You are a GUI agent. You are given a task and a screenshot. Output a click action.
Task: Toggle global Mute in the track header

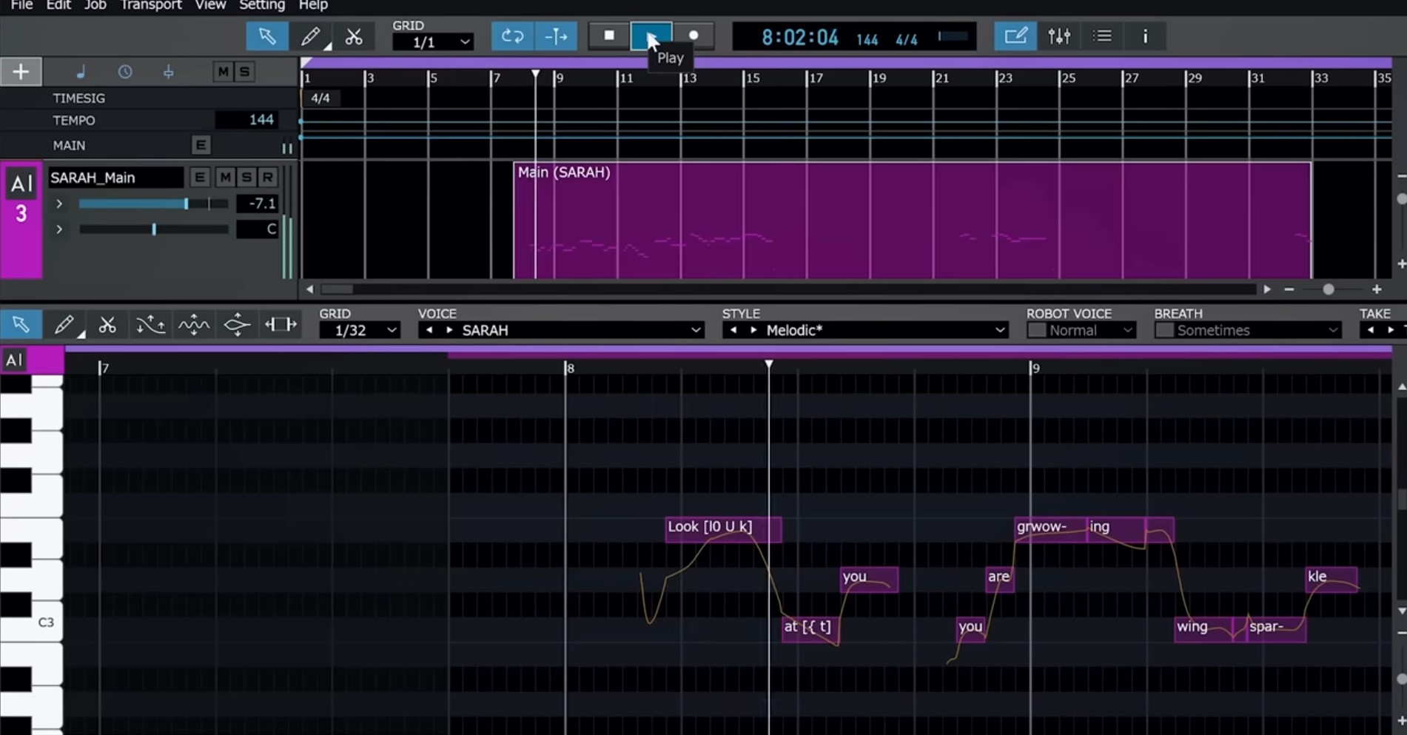(x=223, y=72)
